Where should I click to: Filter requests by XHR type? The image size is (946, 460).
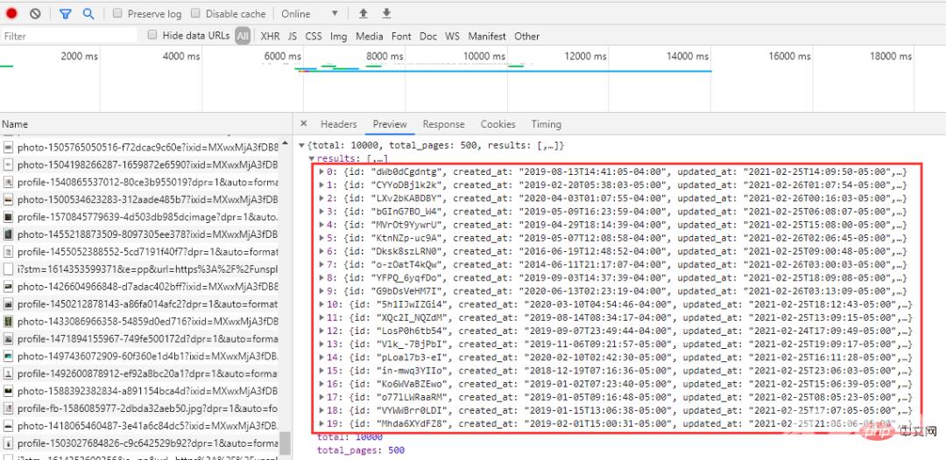point(270,36)
